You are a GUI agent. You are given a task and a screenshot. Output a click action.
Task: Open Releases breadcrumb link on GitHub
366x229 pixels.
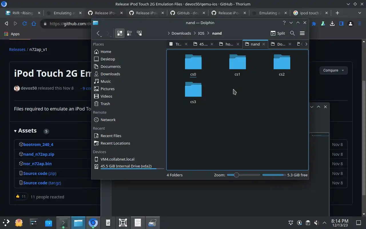17,50
